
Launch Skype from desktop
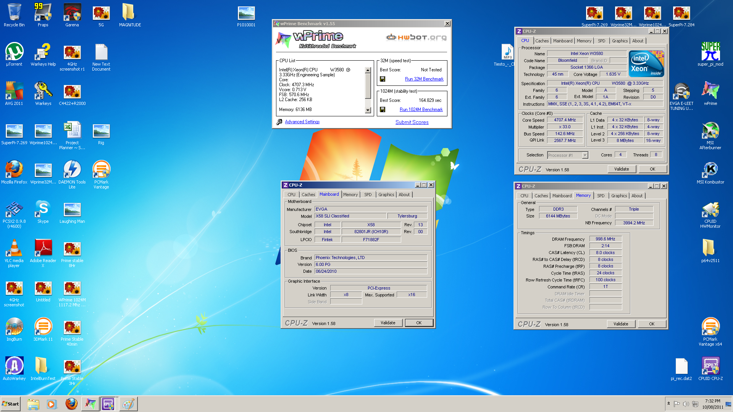coord(43,212)
